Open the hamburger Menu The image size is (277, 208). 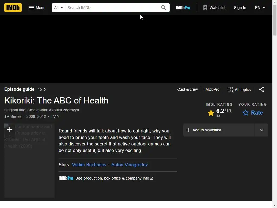[x=37, y=8]
